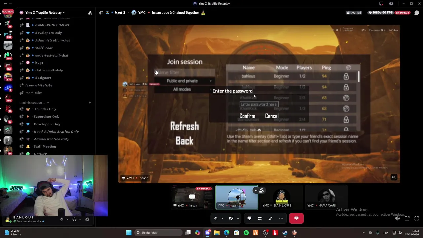The width and height of the screenshot is (423, 238).
Task: Click the Ping column header
Action: pyautogui.click(x=326, y=68)
